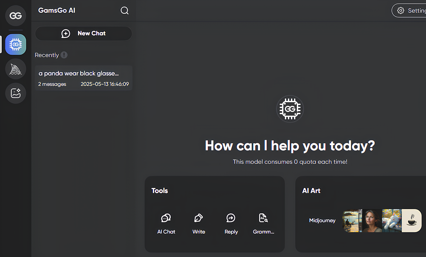Click the 'Recently' label
The width and height of the screenshot is (426, 257).
(47, 55)
